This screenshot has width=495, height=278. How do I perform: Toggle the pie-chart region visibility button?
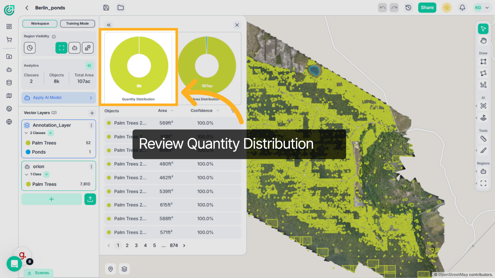[x=30, y=48]
